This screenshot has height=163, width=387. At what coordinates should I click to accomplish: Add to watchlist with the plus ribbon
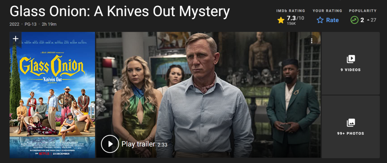[x=15, y=39]
